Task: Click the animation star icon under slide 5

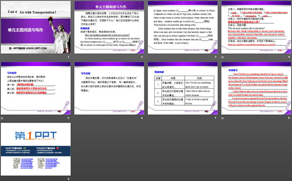Action: click(x=2, y=118)
